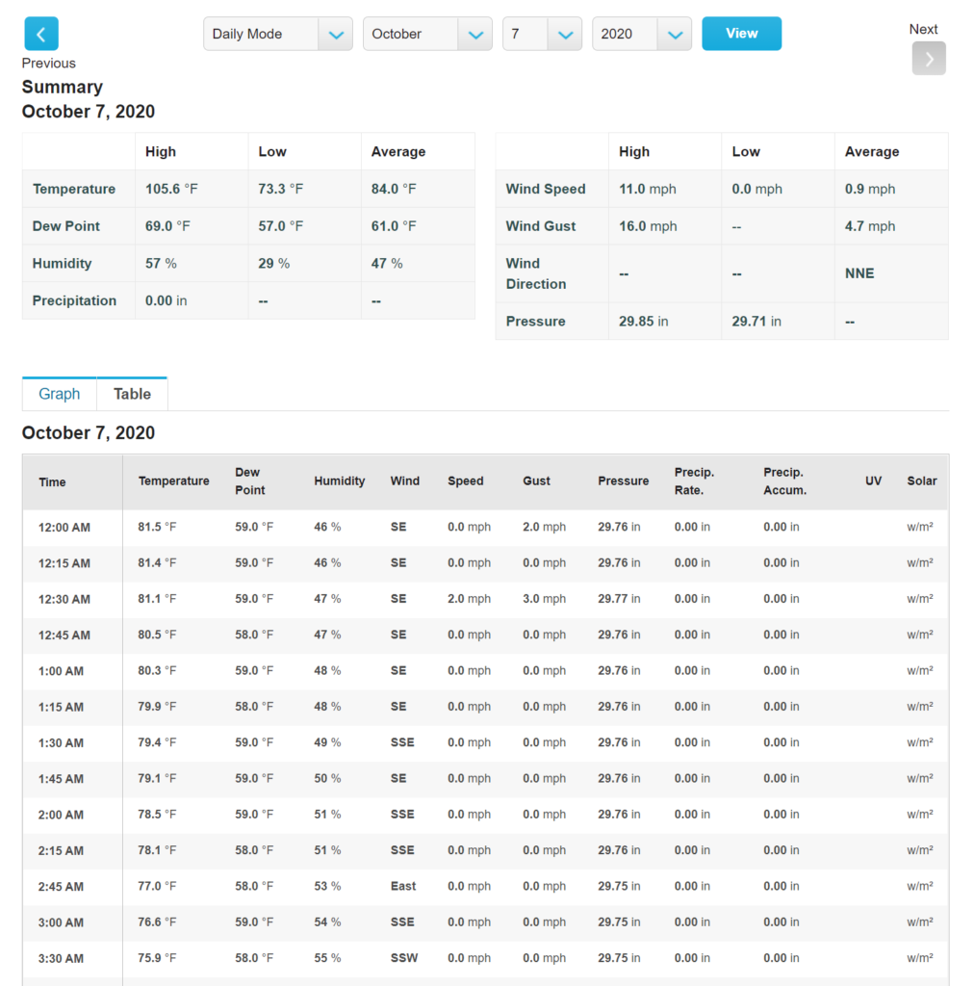Click the UV column header
Screen dimensions: 974x986
[873, 481]
